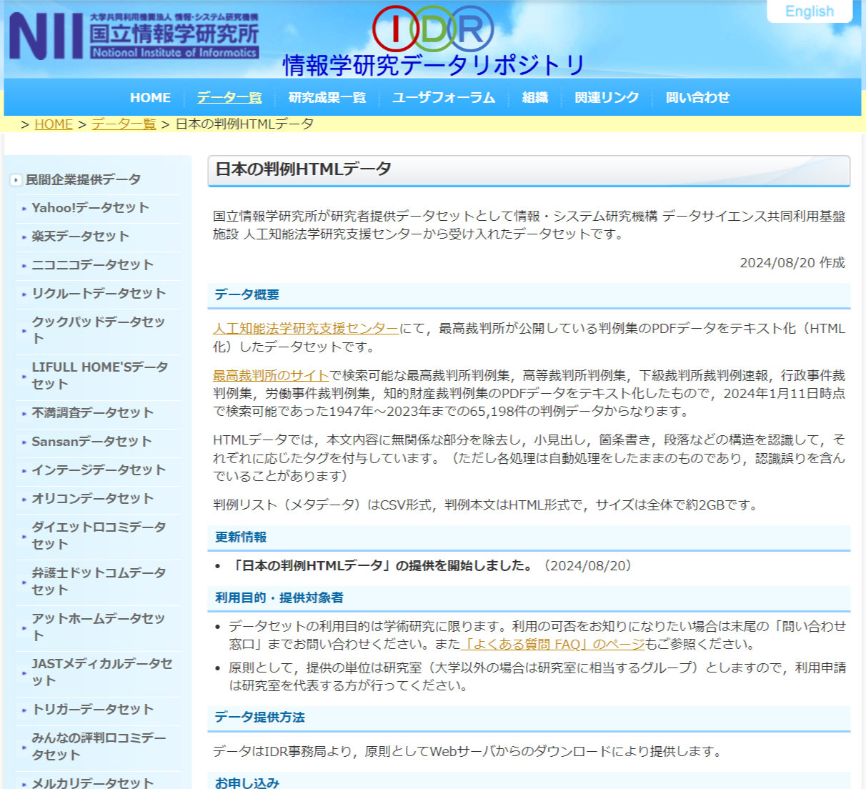Open Yahoo!データセット in the sidebar
Viewport: 866px width, 789px height.
pyautogui.click(x=90, y=208)
